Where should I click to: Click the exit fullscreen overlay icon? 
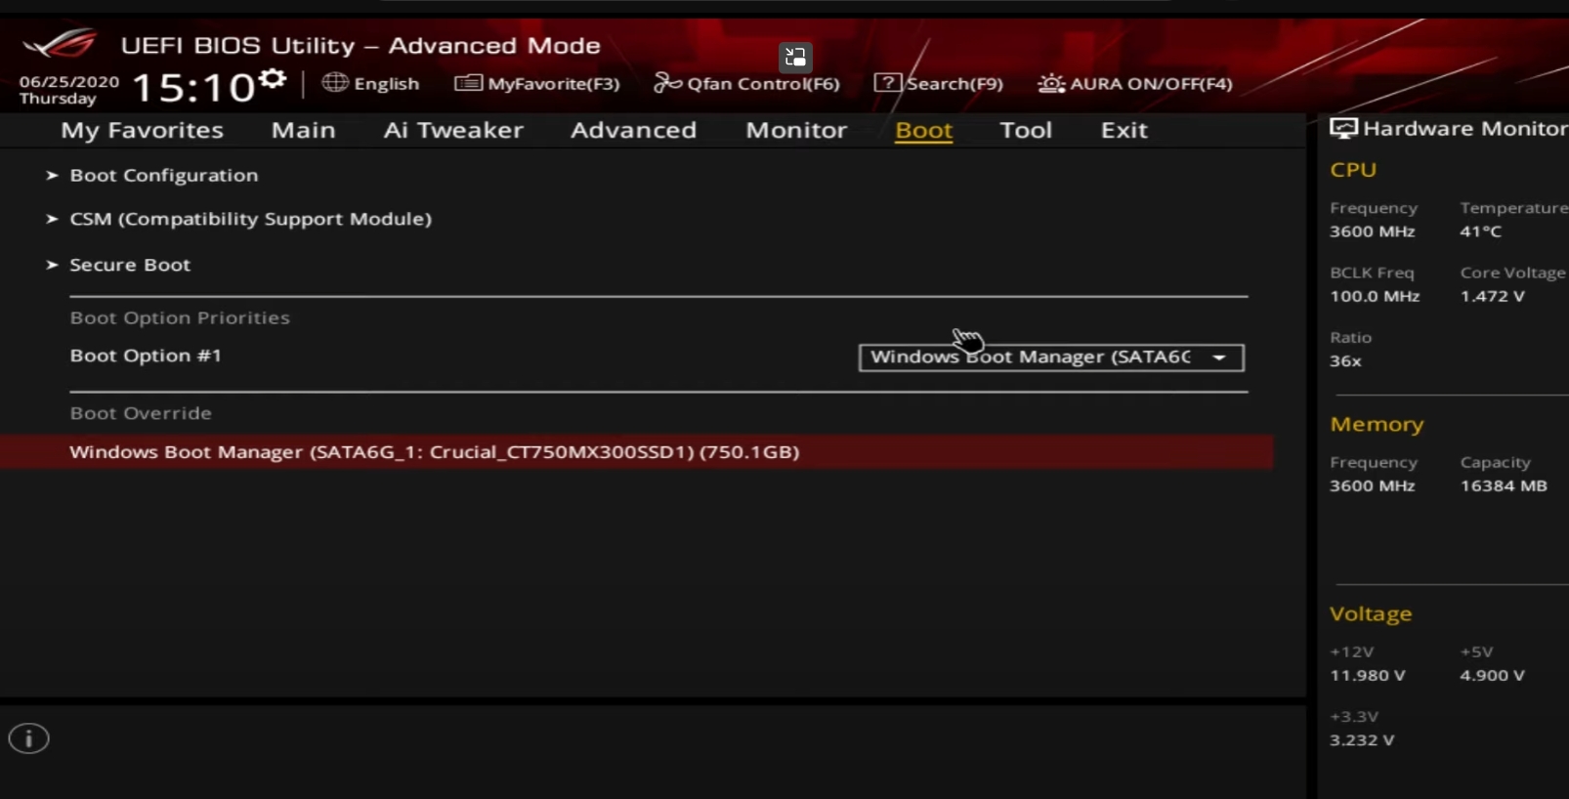[x=795, y=57]
